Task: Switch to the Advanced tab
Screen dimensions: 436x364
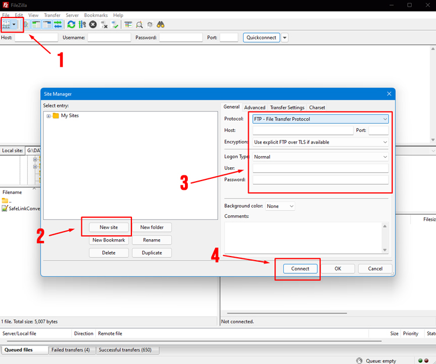Action: [x=255, y=107]
